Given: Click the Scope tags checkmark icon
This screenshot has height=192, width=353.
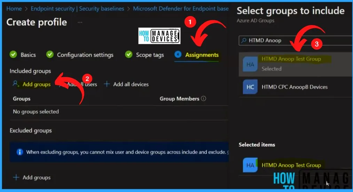Looking at the screenshot, I should coord(128,54).
